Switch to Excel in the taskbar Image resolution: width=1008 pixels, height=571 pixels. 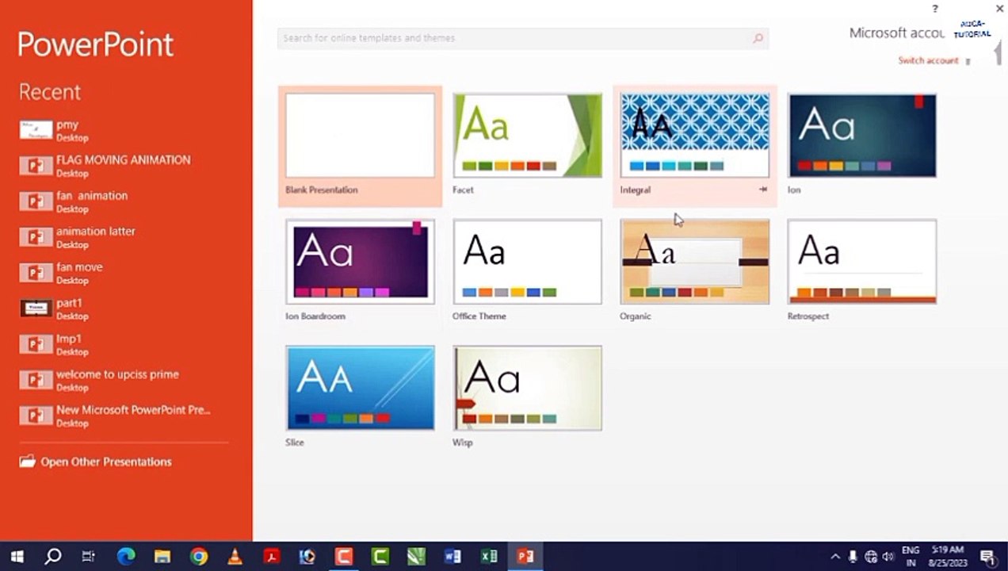(x=489, y=556)
